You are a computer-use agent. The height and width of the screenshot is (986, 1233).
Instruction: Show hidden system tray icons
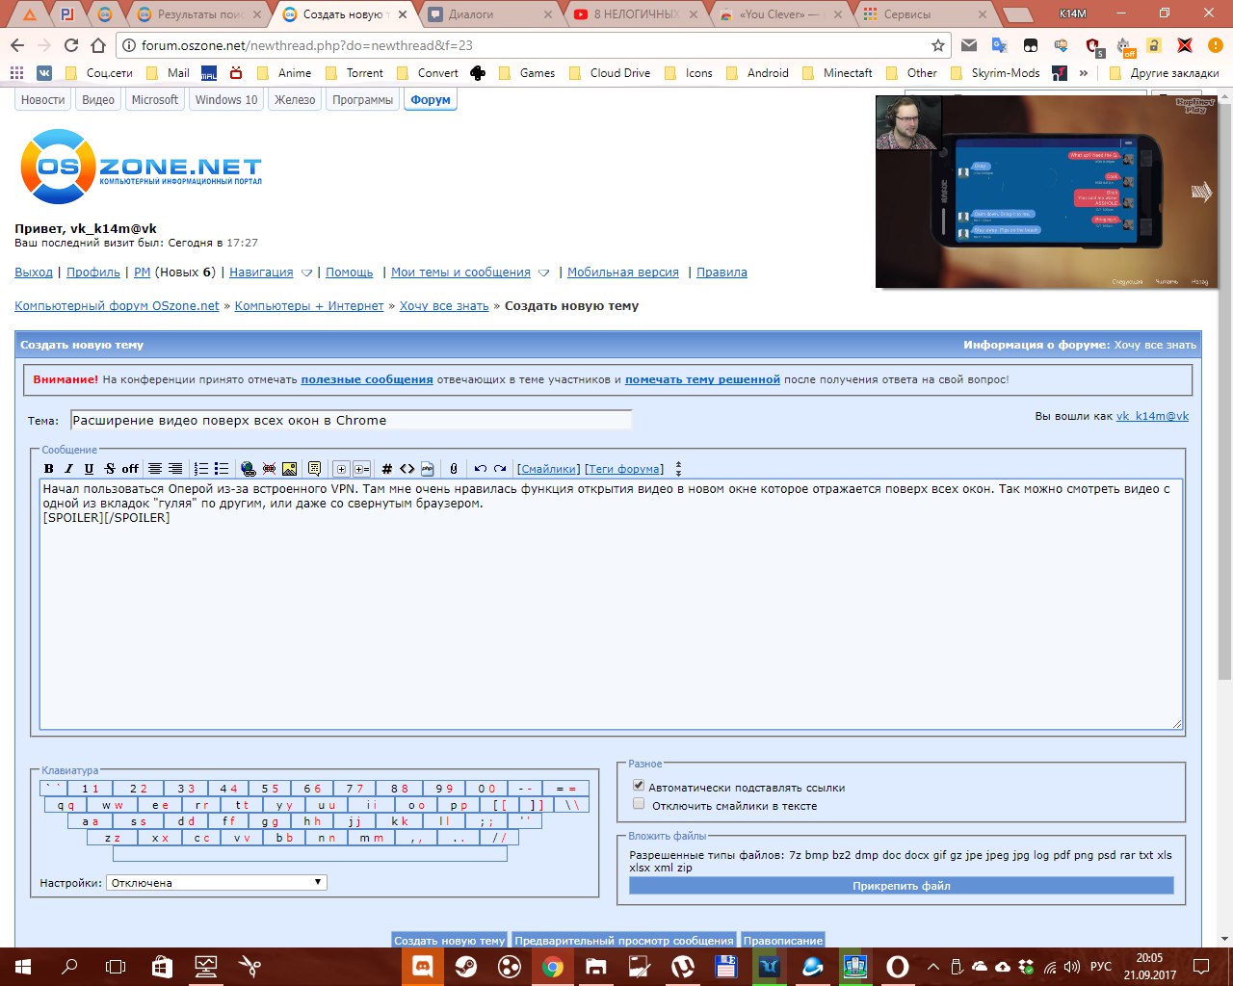[x=932, y=967]
